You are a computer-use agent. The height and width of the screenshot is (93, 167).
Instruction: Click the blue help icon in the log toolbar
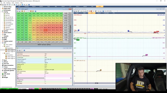click(x=103, y=11)
